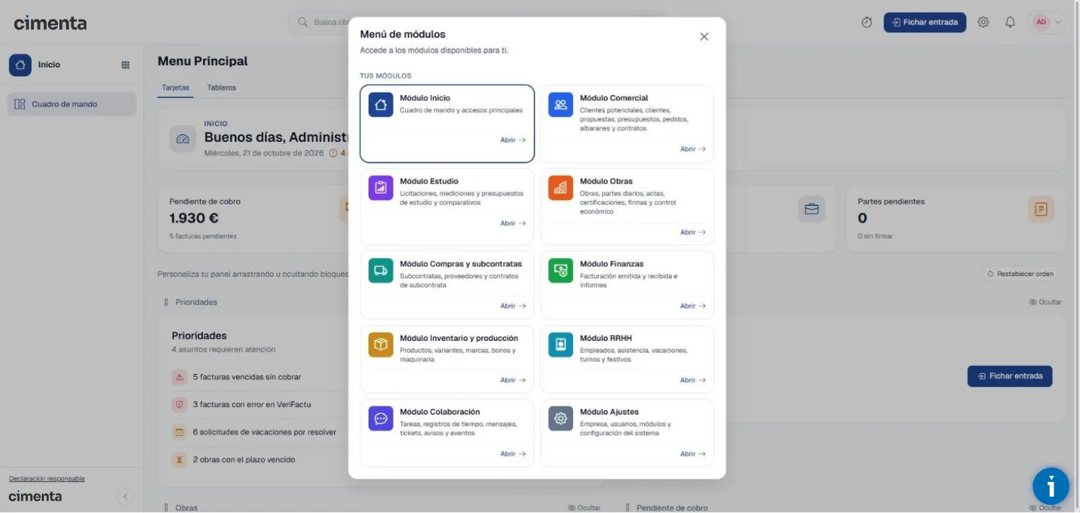The image size is (1080, 513).
Task: Click the Módulo Ajustes gear icon
Action: [560, 418]
